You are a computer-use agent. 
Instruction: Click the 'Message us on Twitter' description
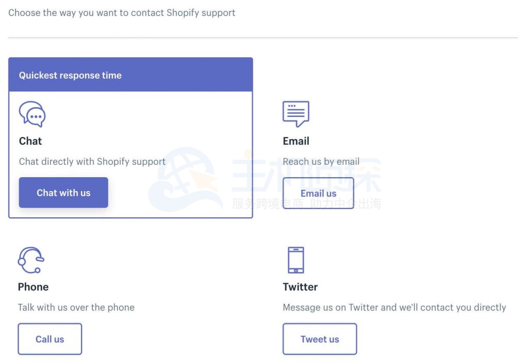coord(394,307)
